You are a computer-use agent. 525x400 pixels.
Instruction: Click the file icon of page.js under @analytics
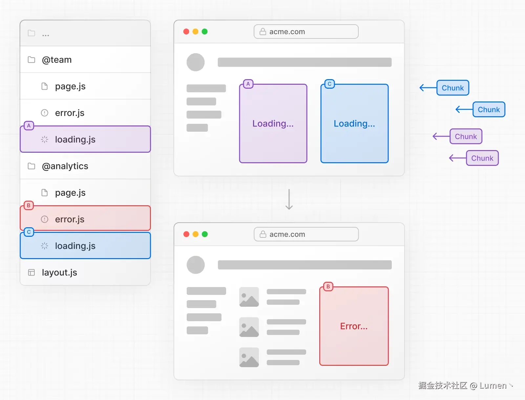pos(45,193)
